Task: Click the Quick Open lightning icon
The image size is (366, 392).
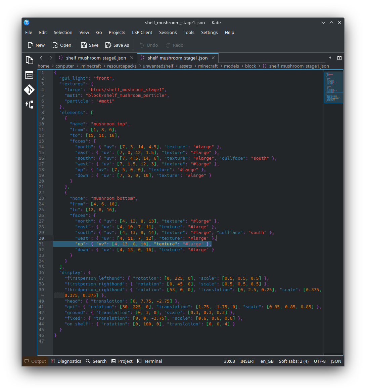Action: [x=330, y=58]
